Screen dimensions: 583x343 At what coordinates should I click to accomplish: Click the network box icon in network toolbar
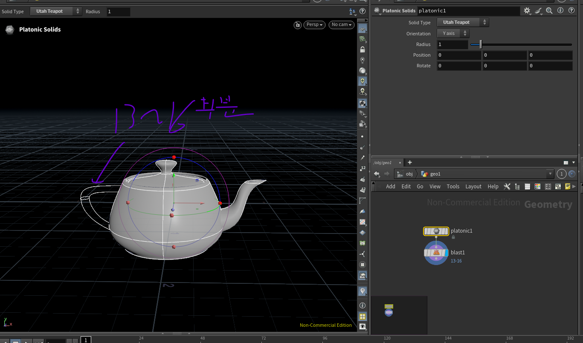557,187
